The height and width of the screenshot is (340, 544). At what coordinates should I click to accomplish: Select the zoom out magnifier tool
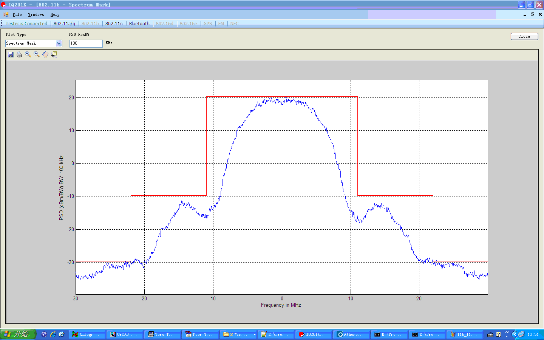(x=37, y=54)
